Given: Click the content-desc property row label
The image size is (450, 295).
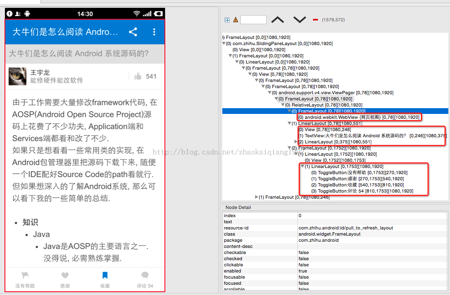Looking at the screenshot, I should click(x=238, y=246).
